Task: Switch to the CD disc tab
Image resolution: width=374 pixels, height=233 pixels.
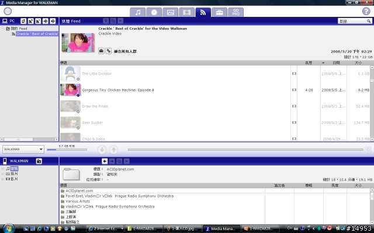Action: pos(154,12)
